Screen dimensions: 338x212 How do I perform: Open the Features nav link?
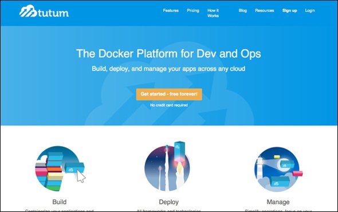(171, 10)
